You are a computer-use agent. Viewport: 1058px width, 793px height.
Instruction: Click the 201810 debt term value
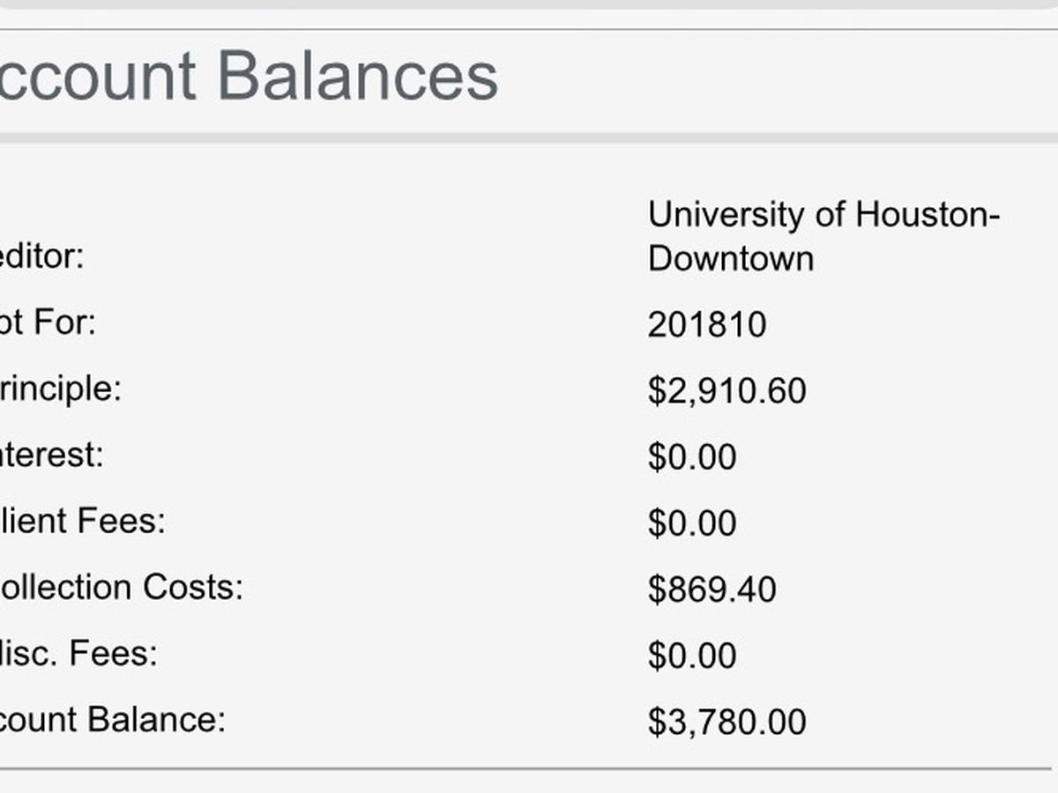[707, 325]
